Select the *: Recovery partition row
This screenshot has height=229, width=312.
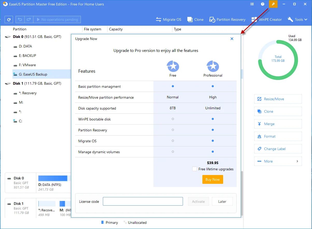point(28,93)
